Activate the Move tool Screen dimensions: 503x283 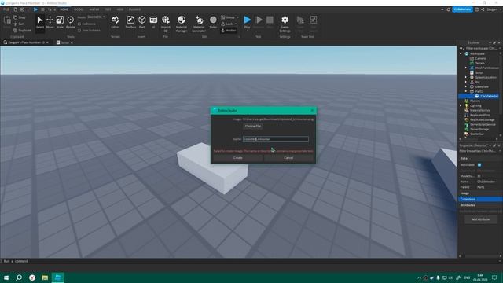click(x=50, y=22)
